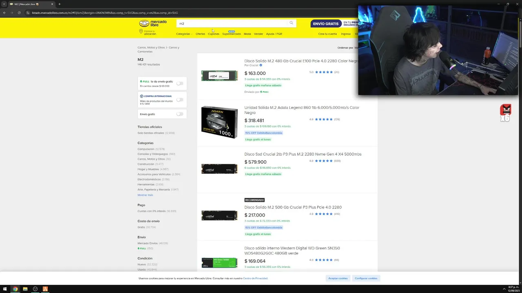
Task: Filter by Herramientas category
Action: 146,184
